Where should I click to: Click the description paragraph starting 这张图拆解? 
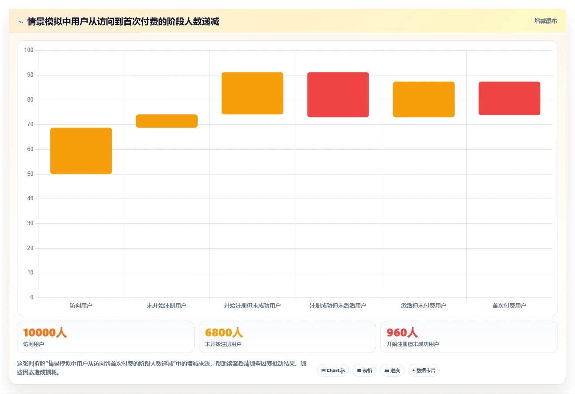click(162, 368)
